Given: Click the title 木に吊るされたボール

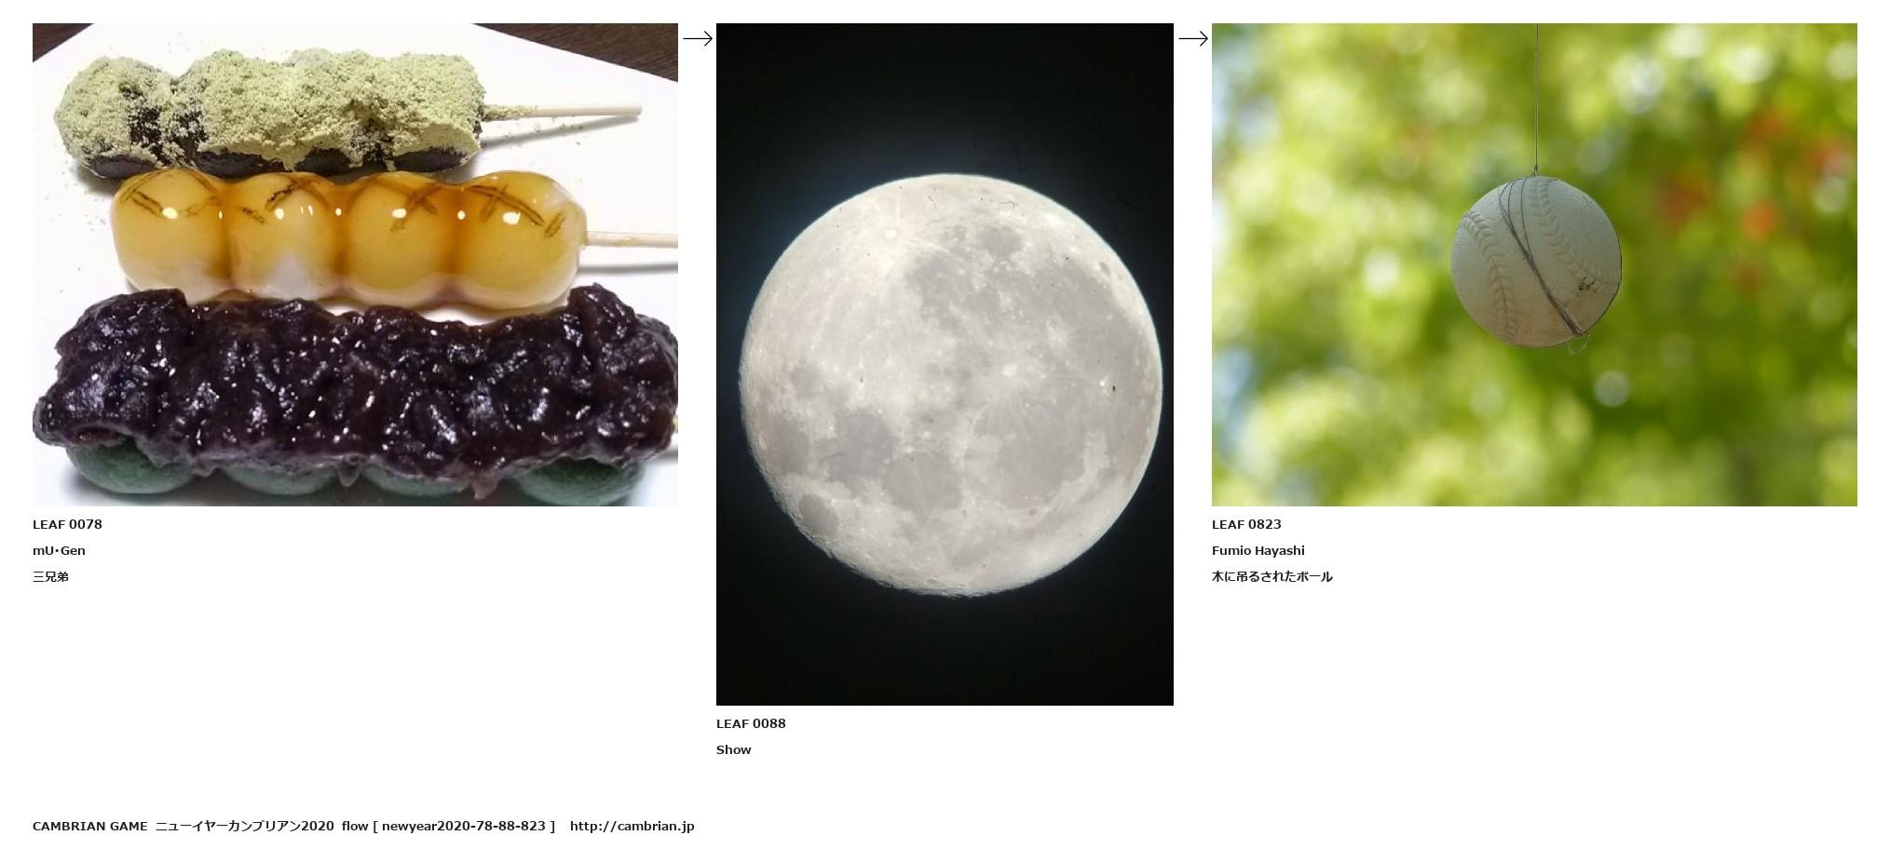Looking at the screenshot, I should (x=1271, y=576).
